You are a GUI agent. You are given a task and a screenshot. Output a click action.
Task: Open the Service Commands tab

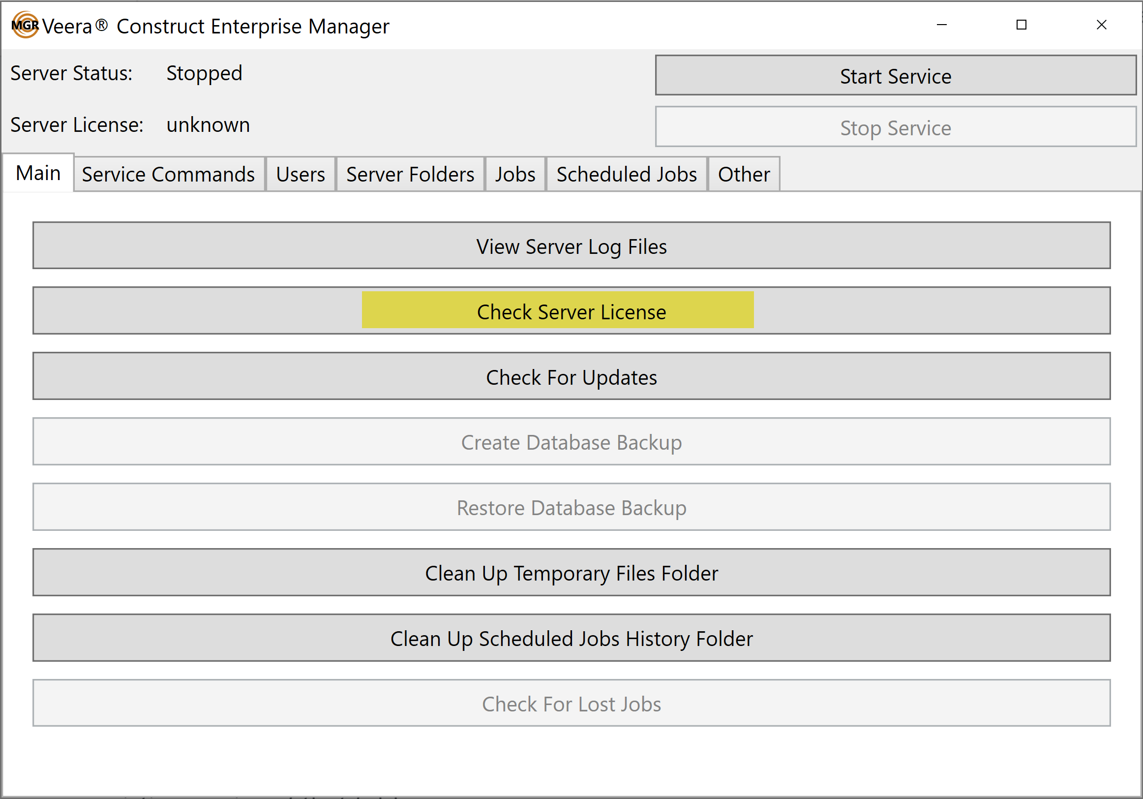point(168,174)
